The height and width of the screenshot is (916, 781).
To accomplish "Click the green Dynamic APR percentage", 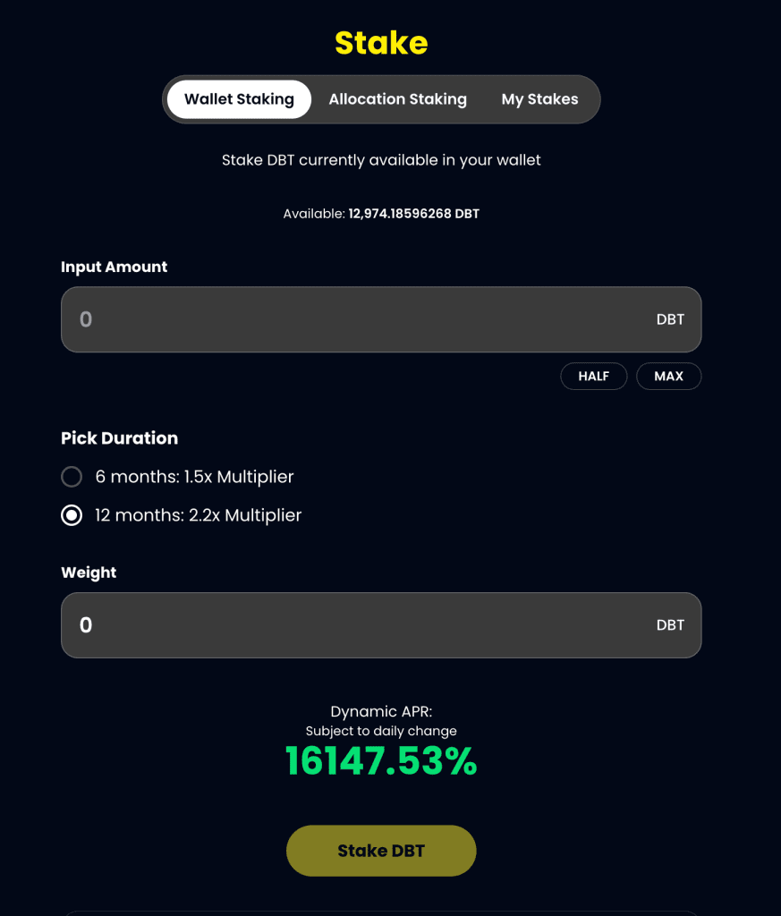I will (x=381, y=761).
